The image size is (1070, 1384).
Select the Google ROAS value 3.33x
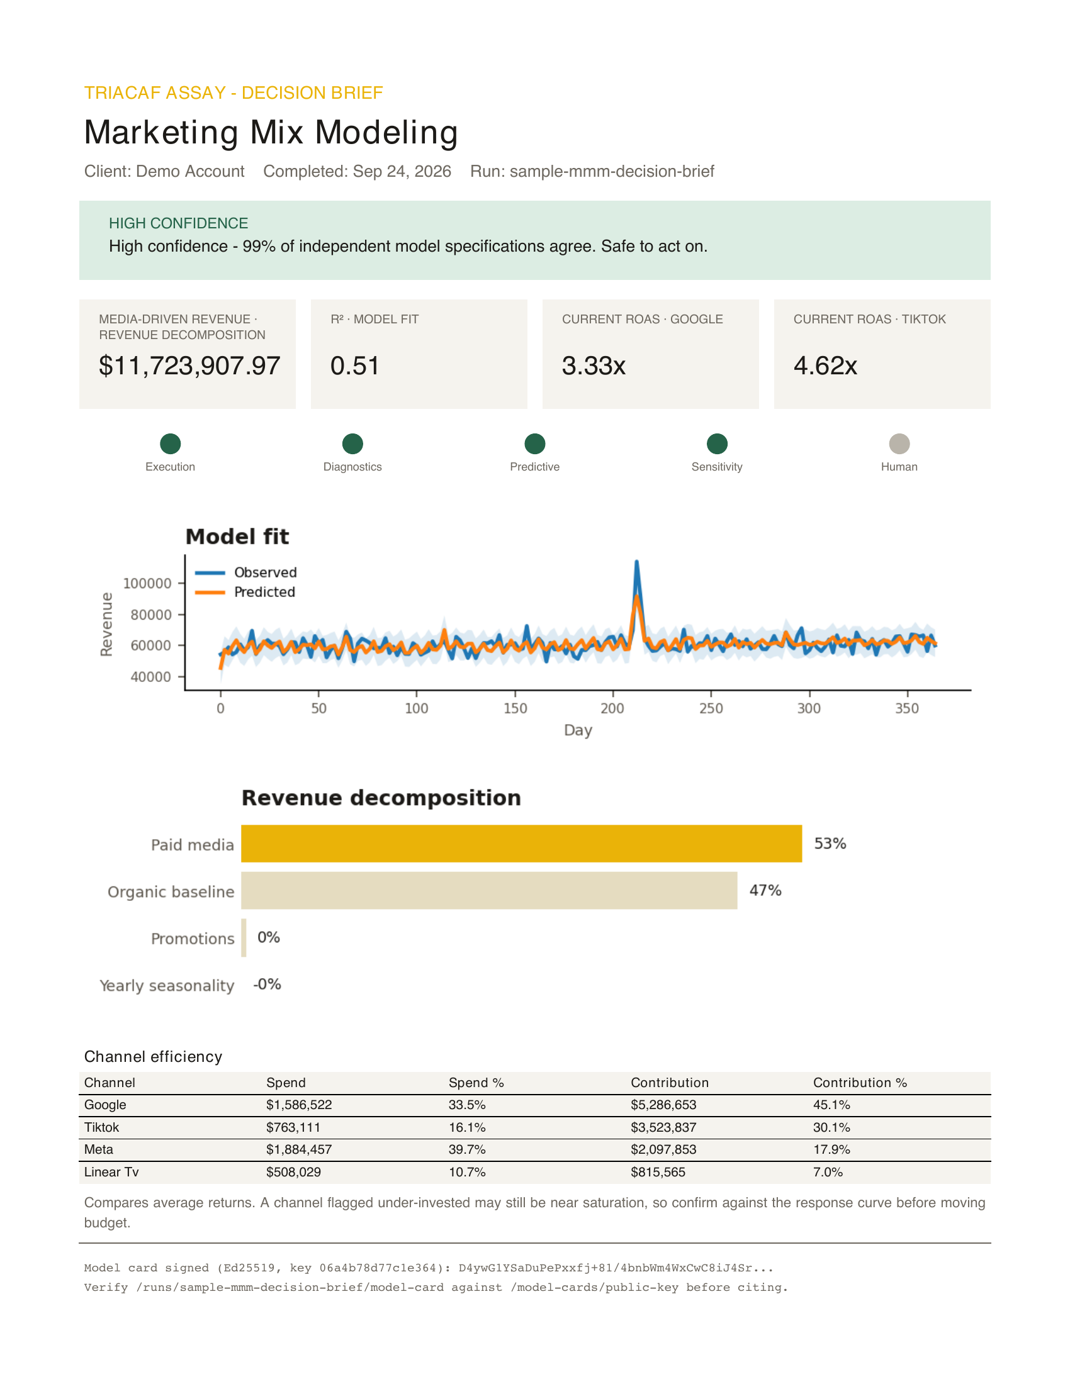point(594,366)
